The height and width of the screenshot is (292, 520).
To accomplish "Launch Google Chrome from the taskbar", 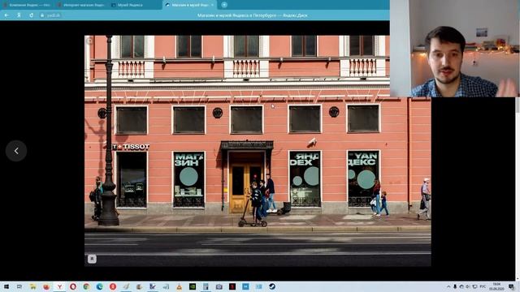I will 86,286.
